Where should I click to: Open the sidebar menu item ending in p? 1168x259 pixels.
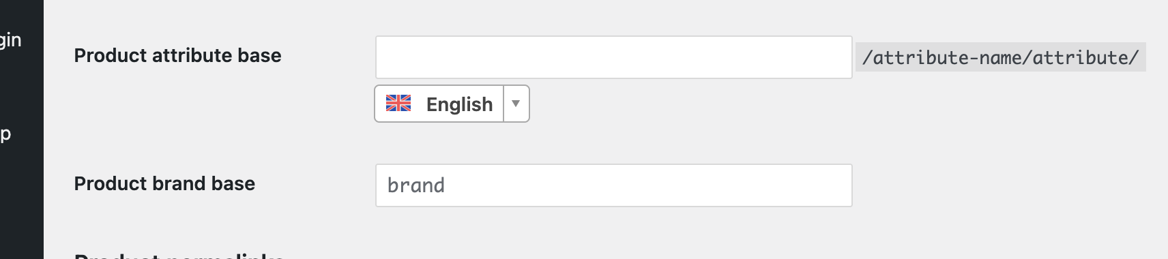pyautogui.click(x=5, y=134)
